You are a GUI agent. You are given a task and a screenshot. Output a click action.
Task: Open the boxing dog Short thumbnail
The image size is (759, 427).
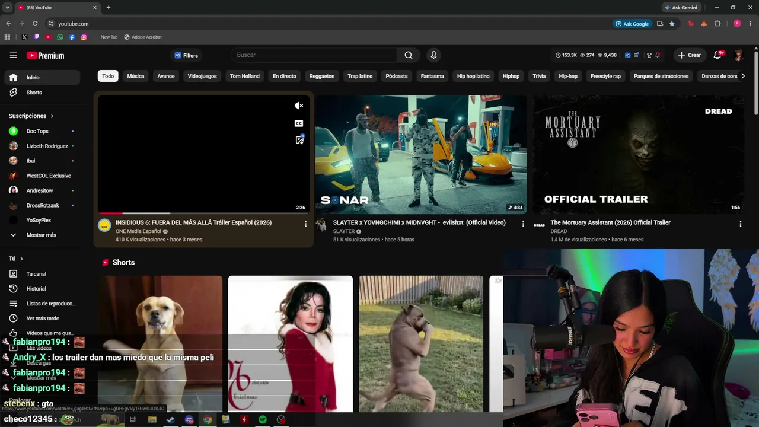coord(421,344)
